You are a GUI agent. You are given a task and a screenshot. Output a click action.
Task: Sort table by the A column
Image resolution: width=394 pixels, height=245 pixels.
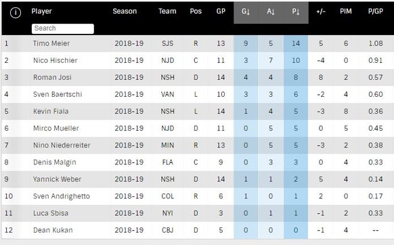[271, 12]
